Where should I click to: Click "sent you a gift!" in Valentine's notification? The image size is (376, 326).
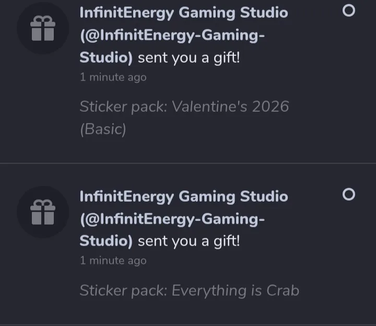pyautogui.click(x=189, y=58)
